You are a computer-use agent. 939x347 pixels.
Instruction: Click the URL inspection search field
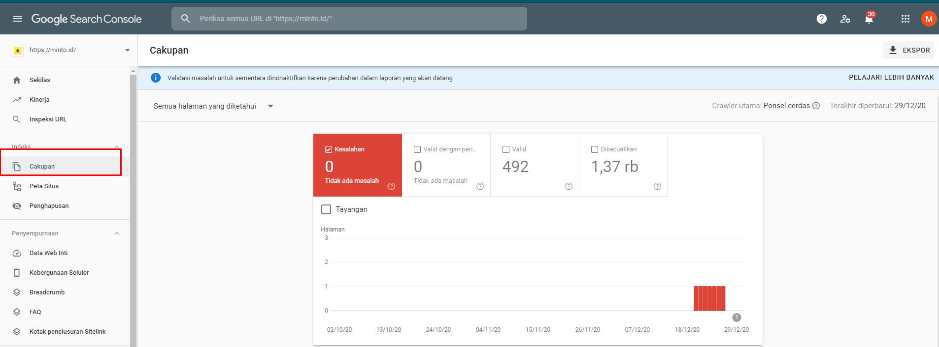[349, 19]
